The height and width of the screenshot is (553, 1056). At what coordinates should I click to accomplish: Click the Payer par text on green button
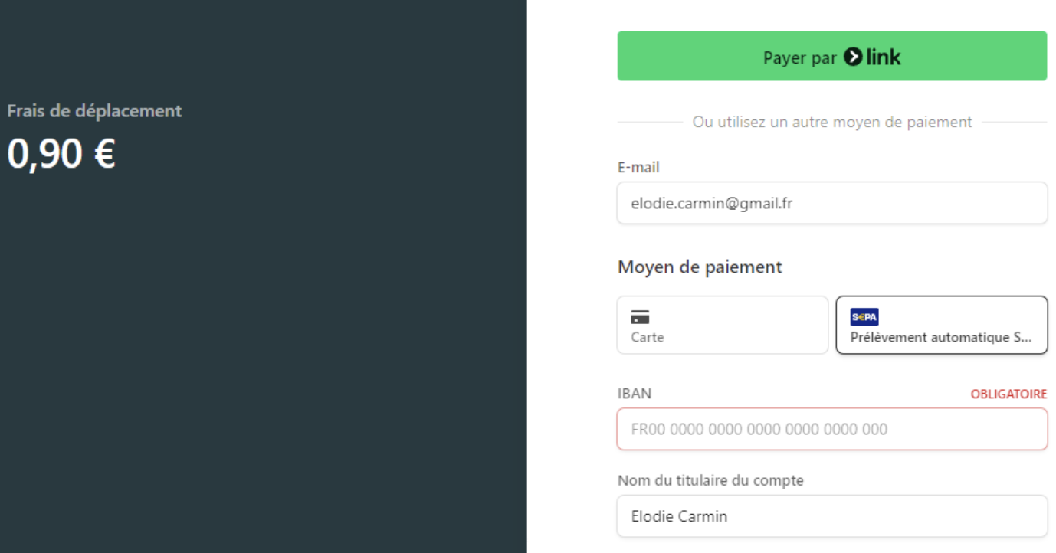click(x=799, y=58)
